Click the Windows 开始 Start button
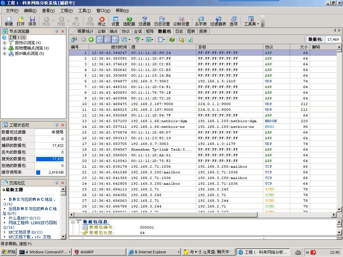The image size is (343, 257). click(9, 252)
